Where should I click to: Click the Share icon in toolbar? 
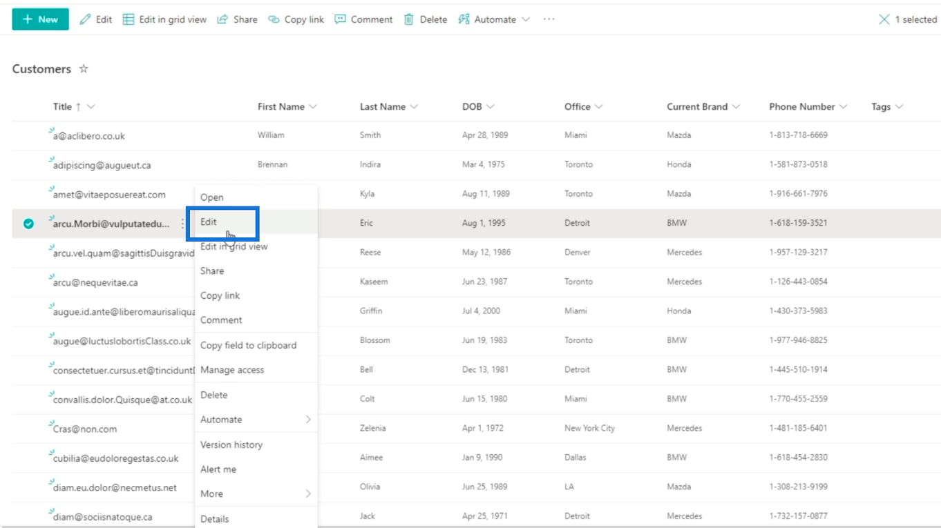(222, 19)
